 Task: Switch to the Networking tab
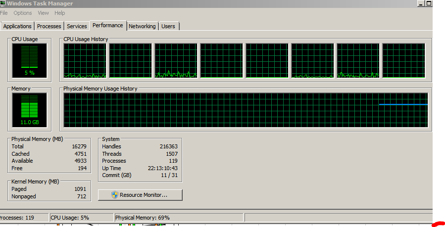click(142, 26)
